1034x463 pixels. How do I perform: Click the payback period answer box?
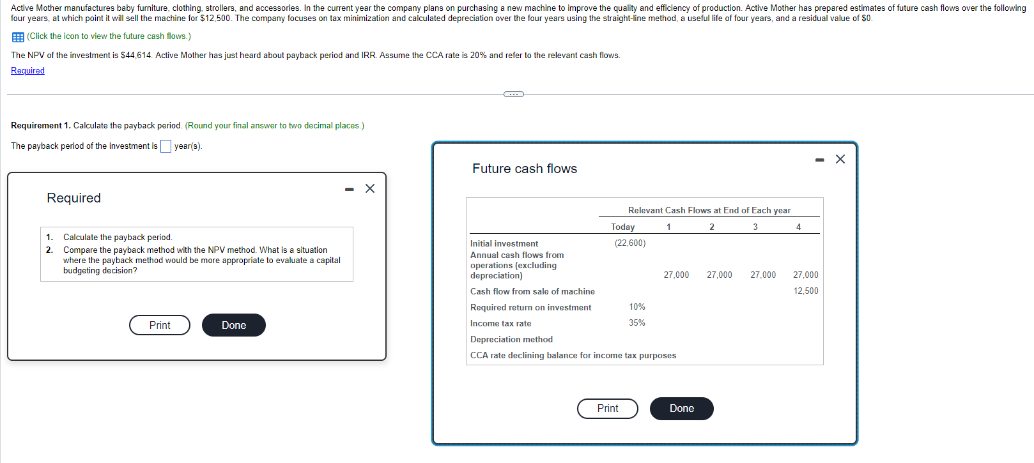[x=166, y=146]
